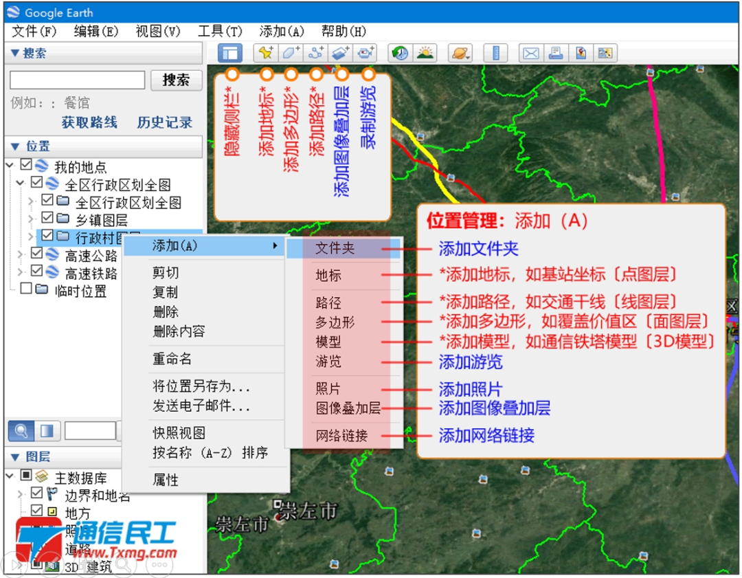This screenshot has height=578, width=742.
Task: Click the 崇左市 city marker on map
Action: click(x=278, y=504)
